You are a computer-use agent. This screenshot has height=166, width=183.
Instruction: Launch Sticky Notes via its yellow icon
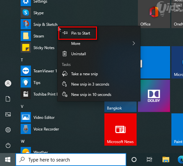pos(26,47)
